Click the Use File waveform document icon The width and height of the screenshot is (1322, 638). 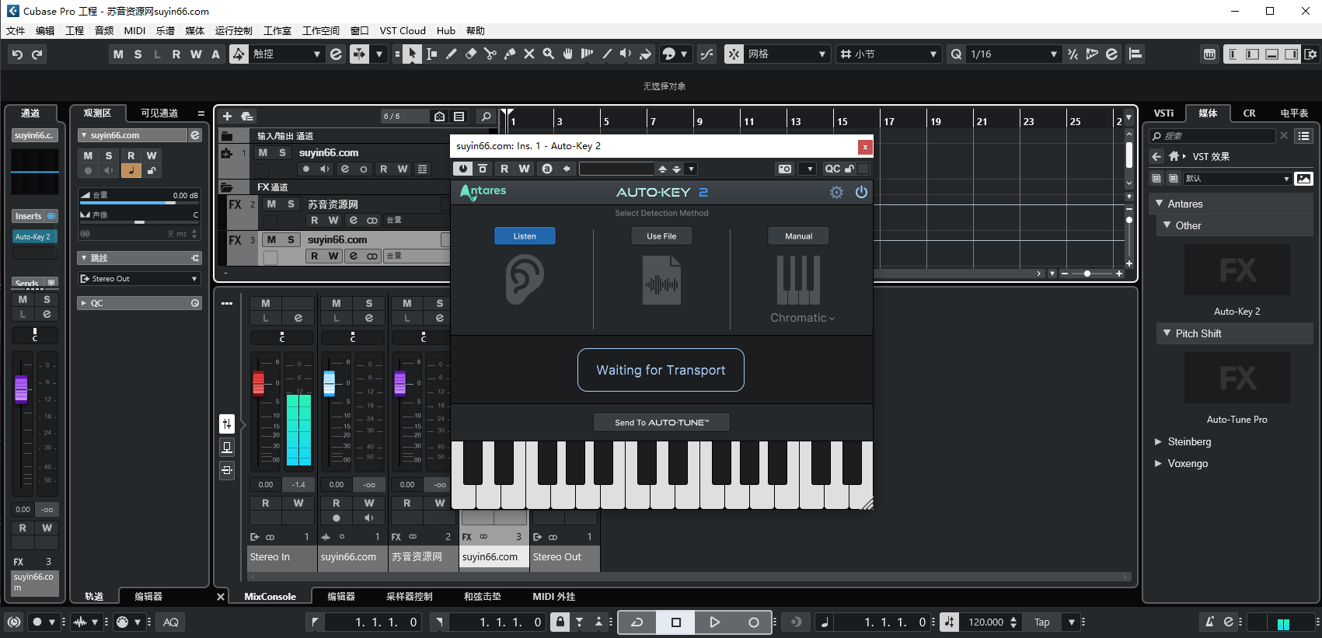tap(661, 281)
